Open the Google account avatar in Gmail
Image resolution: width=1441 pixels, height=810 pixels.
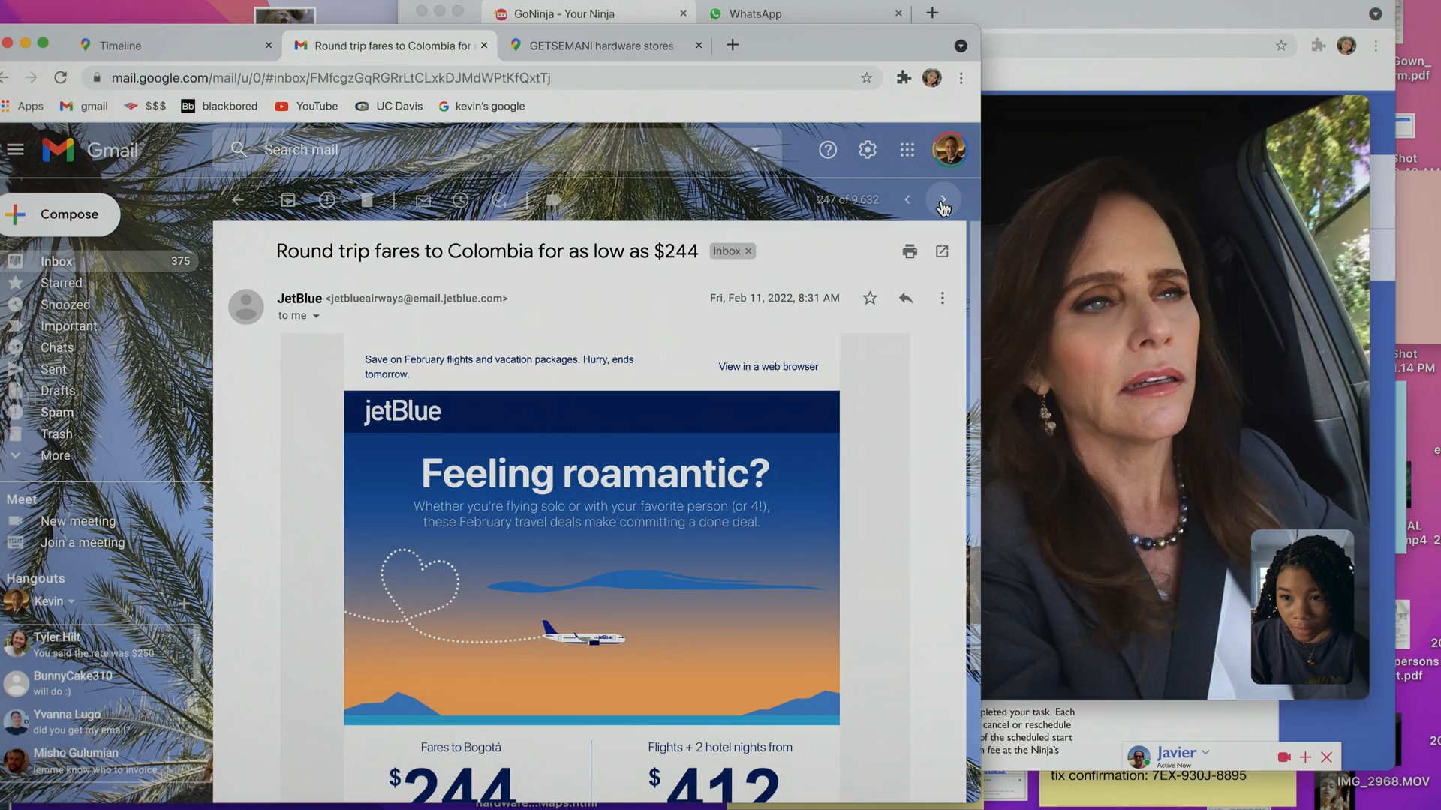[x=949, y=150]
